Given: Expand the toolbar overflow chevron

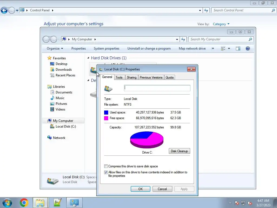Looking at the screenshot, I should (x=213, y=48).
